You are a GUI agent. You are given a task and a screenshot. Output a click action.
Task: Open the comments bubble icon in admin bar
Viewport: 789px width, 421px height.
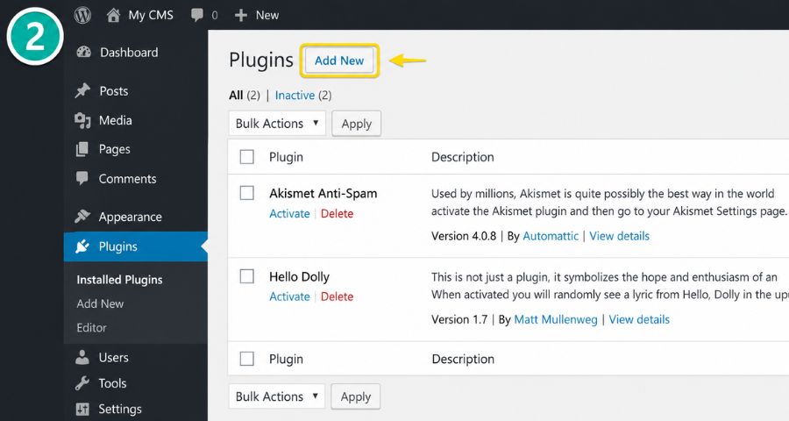(x=196, y=15)
